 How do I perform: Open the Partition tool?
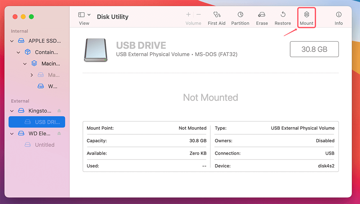(x=240, y=15)
